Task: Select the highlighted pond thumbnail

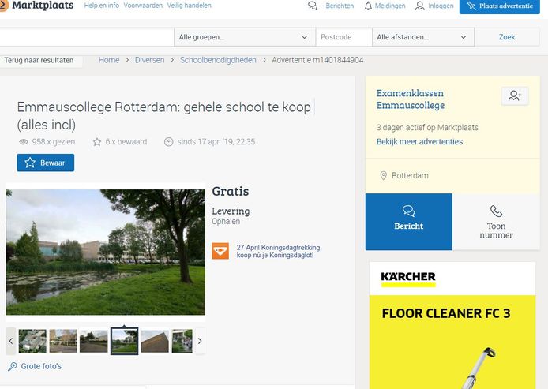Action: [x=125, y=341]
